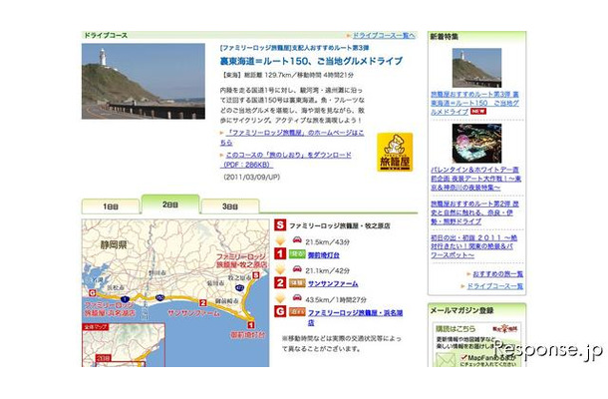The height and width of the screenshot is (399, 608).
Task: Open 御前埼灯台 link in route list
Action: click(324, 255)
